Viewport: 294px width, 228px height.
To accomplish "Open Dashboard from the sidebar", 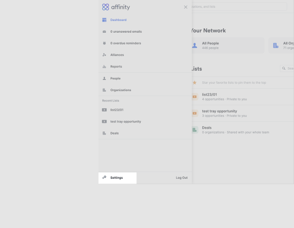I will [118, 20].
